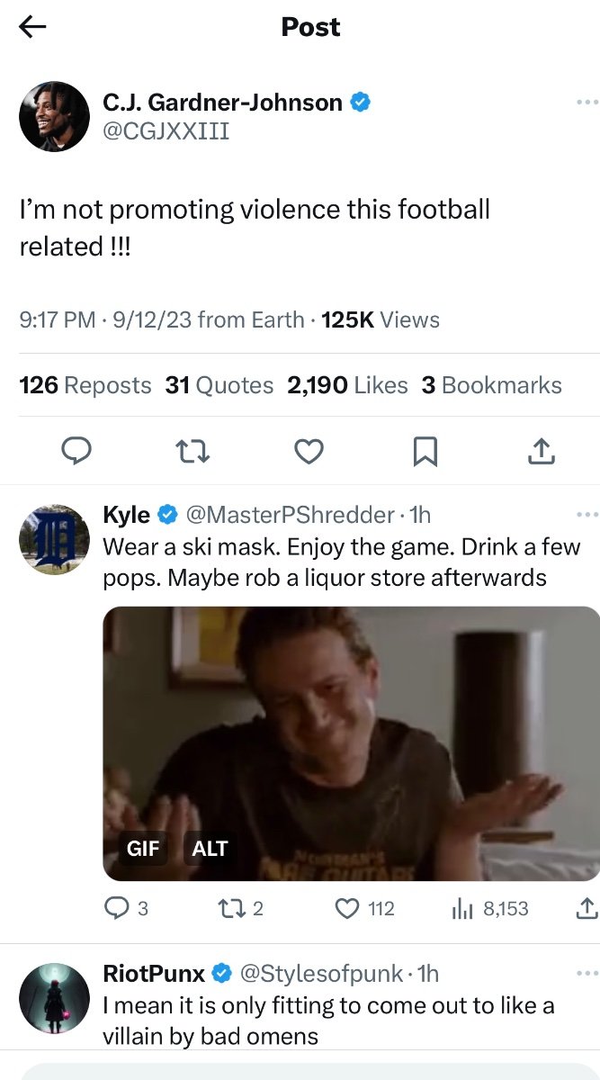Reply to C.J. Gardner-Johnson's post
600x1080 pixels.
[x=76, y=451]
